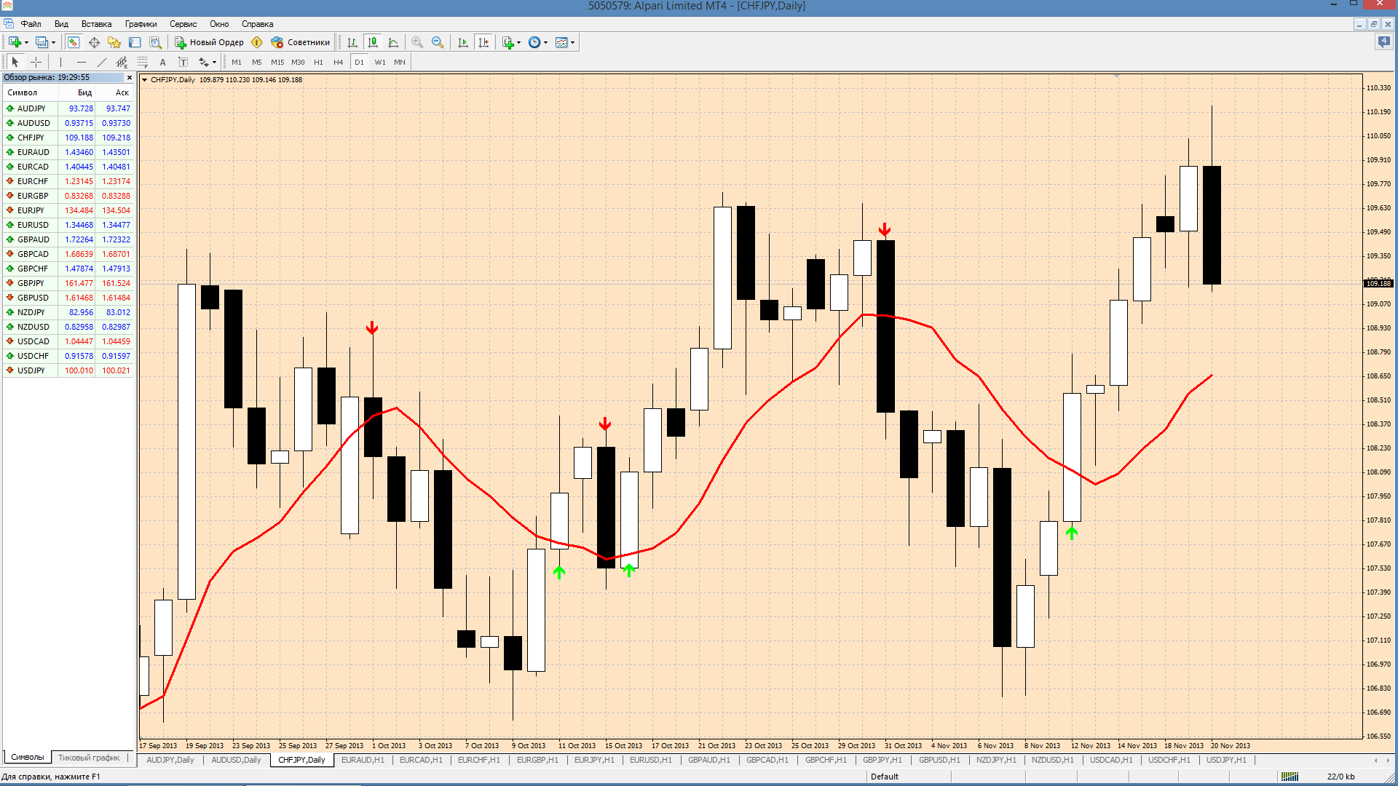Open the Сервис menu
Screen dimensions: 1398x786
point(183,24)
